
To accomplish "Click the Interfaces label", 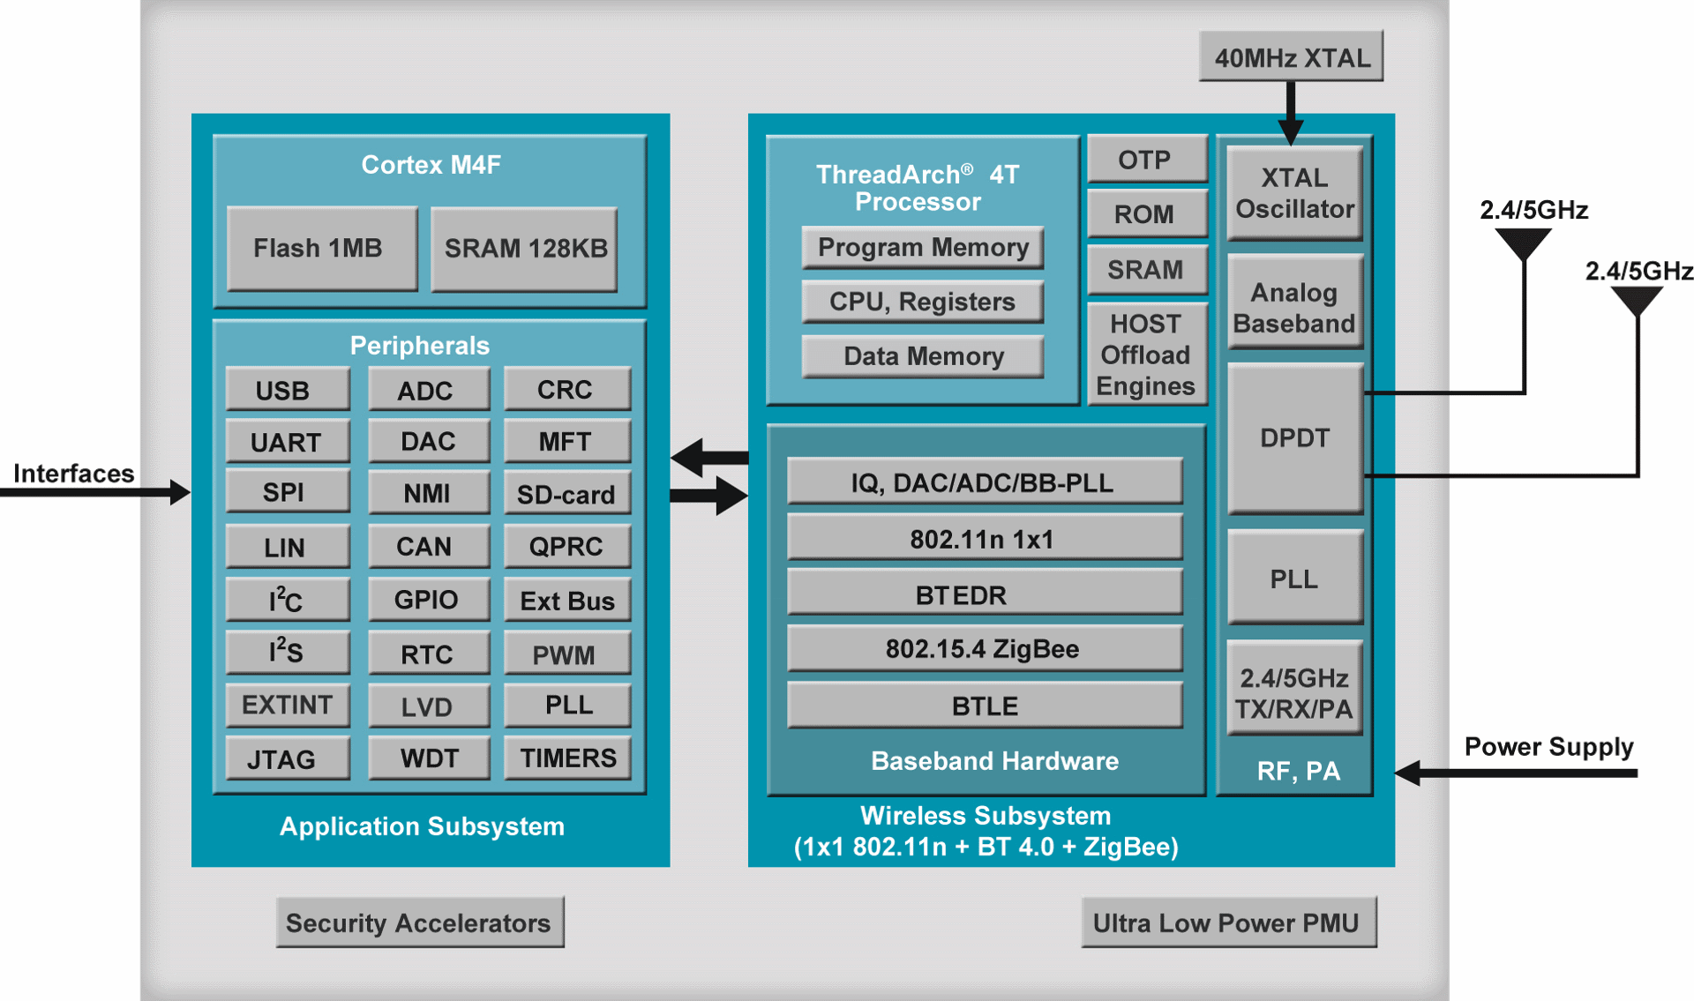I will [73, 474].
